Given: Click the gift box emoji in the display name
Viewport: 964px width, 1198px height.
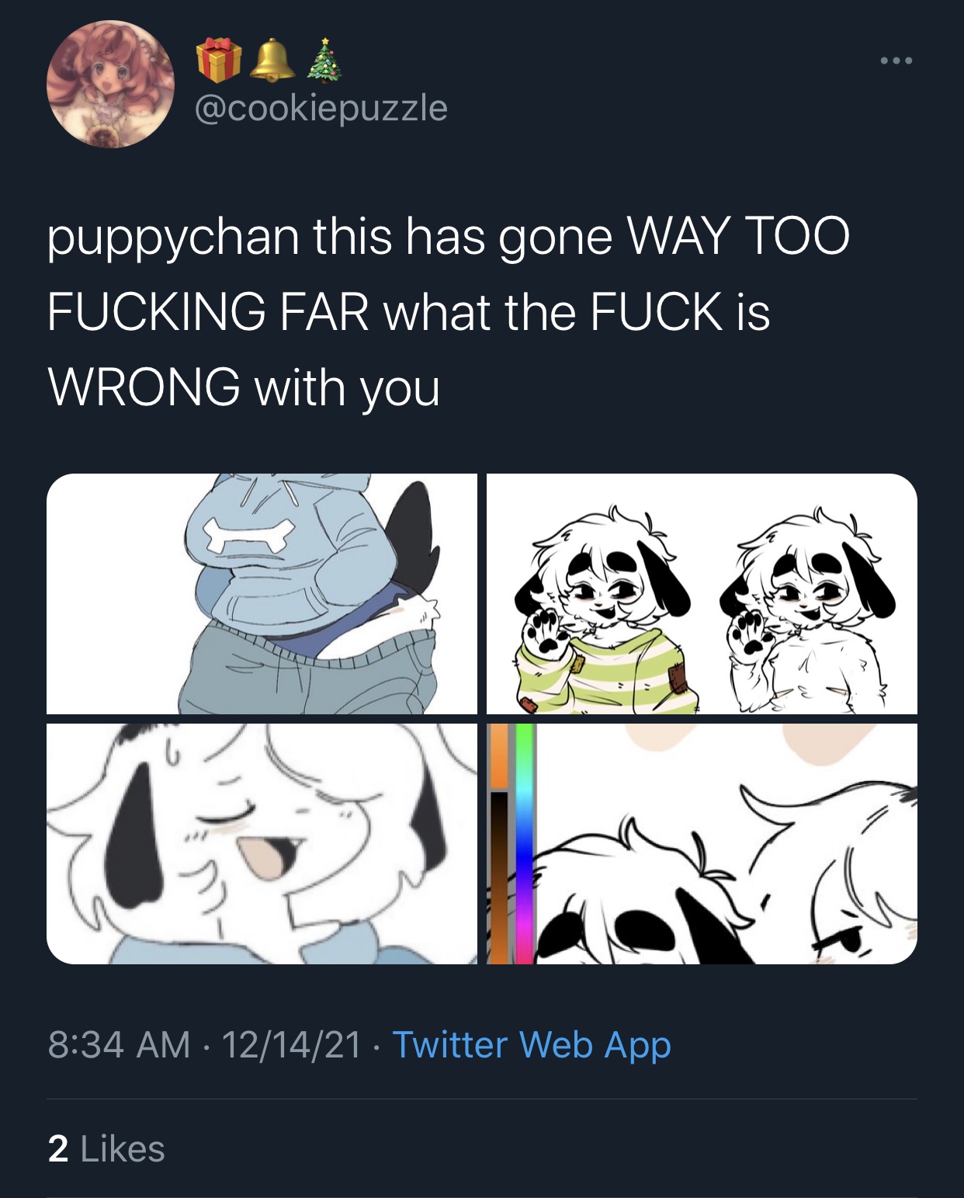Looking at the screenshot, I should tap(219, 61).
